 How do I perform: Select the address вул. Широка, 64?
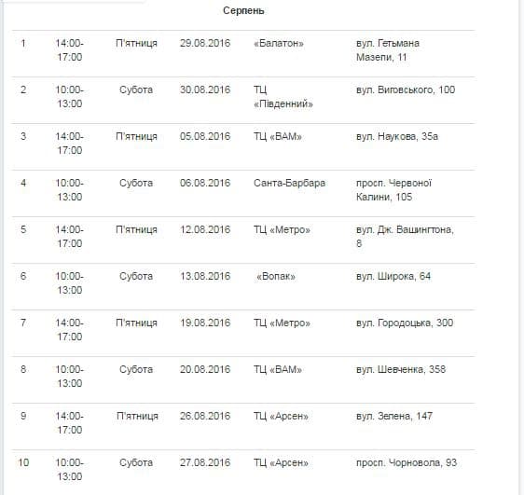pyautogui.click(x=393, y=276)
